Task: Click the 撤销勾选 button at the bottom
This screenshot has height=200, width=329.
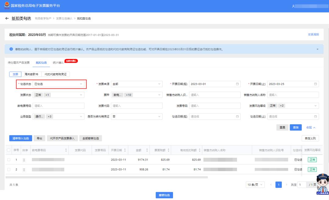Action: 164,195
